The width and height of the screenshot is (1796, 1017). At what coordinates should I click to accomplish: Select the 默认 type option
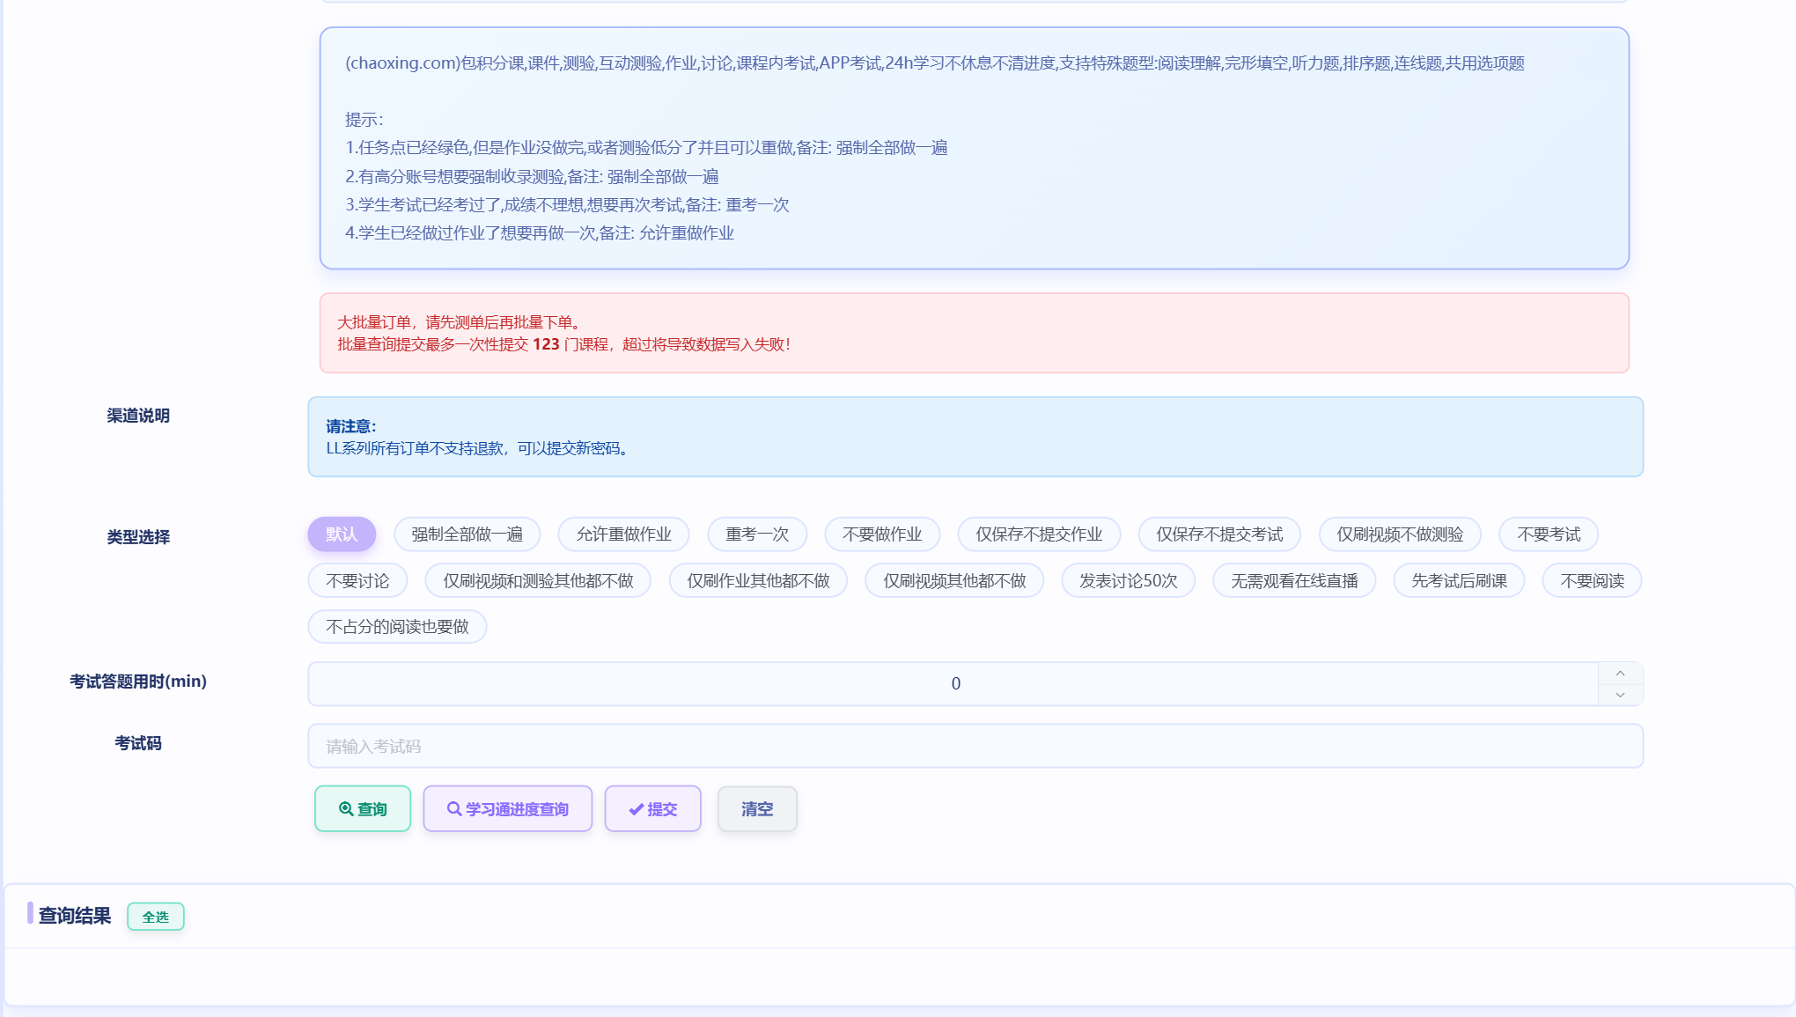pos(342,534)
